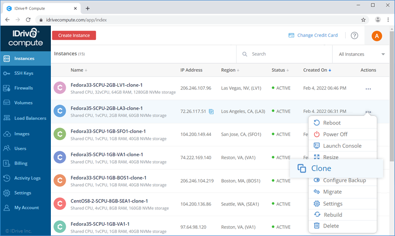
Task: Open instance Fedora33-SCPU-1GB-BOS1-clone-1
Action: pos(108,178)
